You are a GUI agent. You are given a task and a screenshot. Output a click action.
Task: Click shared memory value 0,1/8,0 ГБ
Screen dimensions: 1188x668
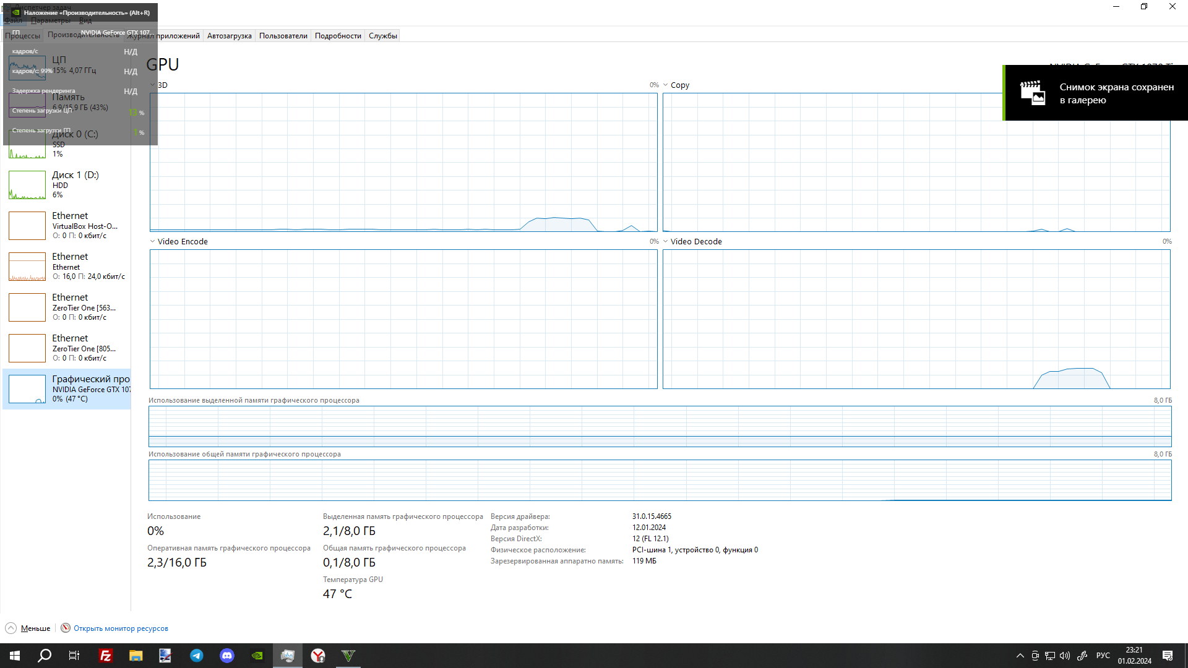pyautogui.click(x=349, y=563)
